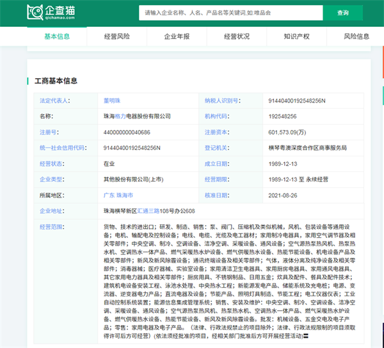Screen dimensions: 384x348
Task: Focus the company name search field
Action: click(x=230, y=13)
